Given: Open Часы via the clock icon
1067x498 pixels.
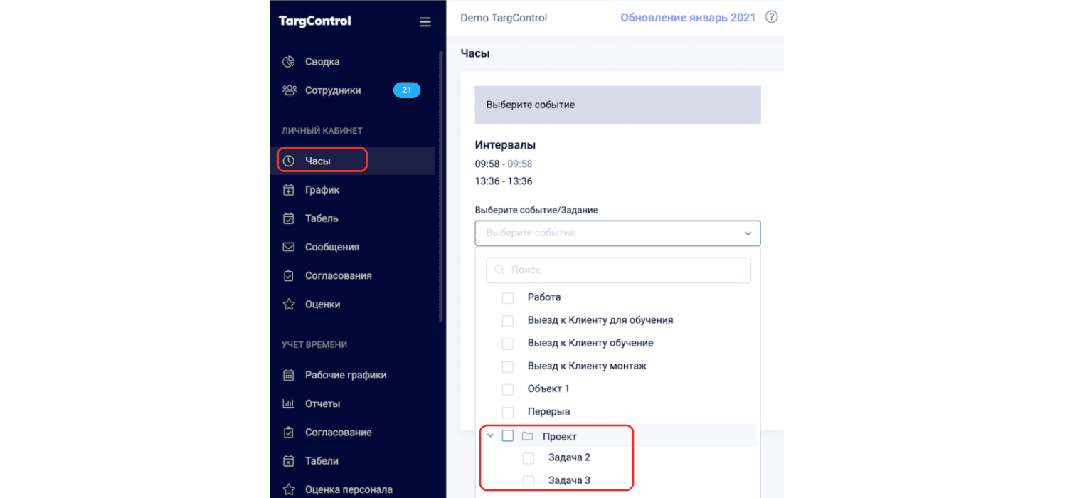Looking at the screenshot, I should click(x=290, y=160).
